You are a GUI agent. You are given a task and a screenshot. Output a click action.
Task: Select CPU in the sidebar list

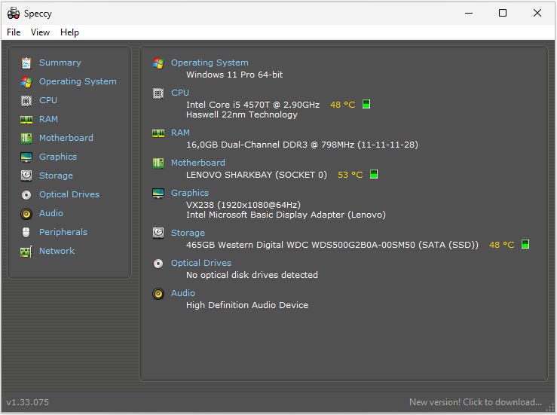48,100
